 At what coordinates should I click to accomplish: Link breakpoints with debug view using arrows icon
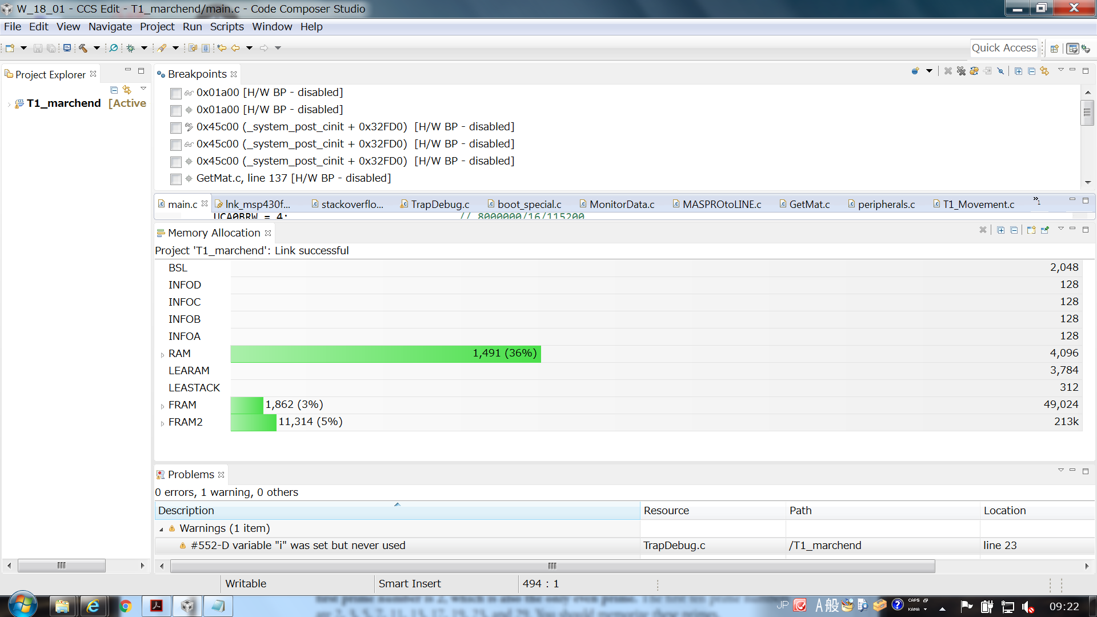(1045, 71)
